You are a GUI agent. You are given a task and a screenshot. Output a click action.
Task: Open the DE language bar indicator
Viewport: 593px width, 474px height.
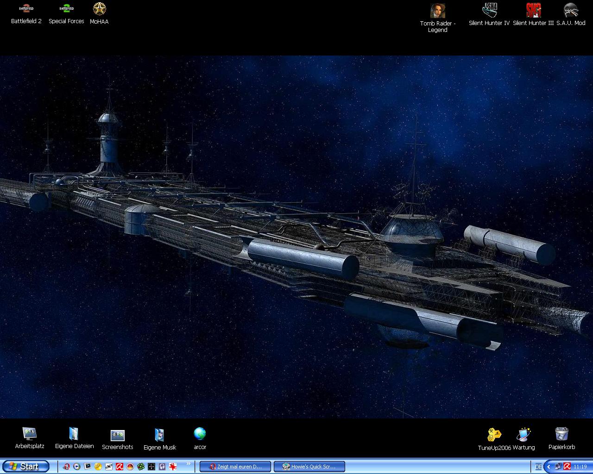(538, 467)
